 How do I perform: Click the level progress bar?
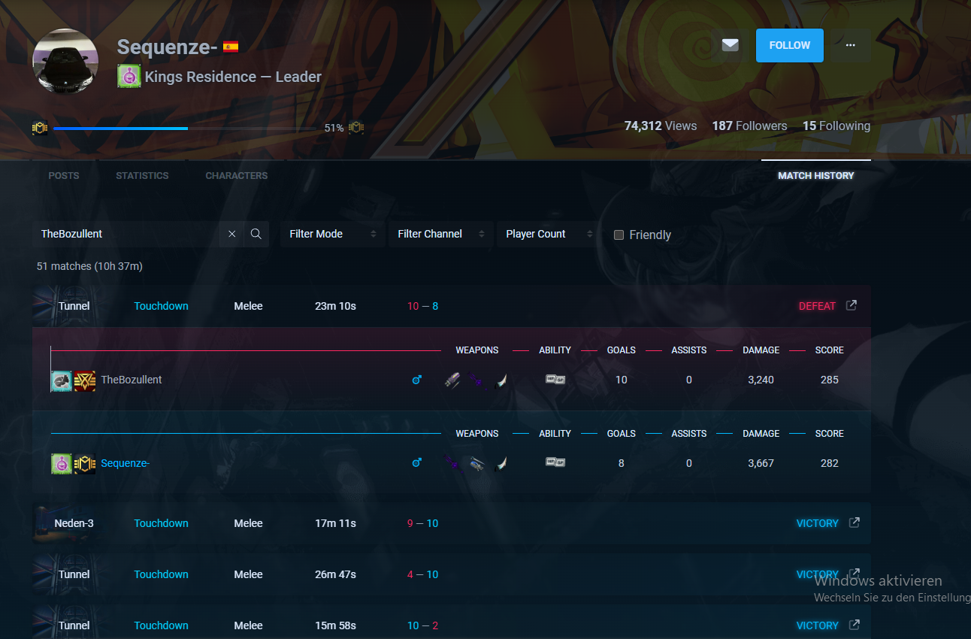(x=188, y=129)
